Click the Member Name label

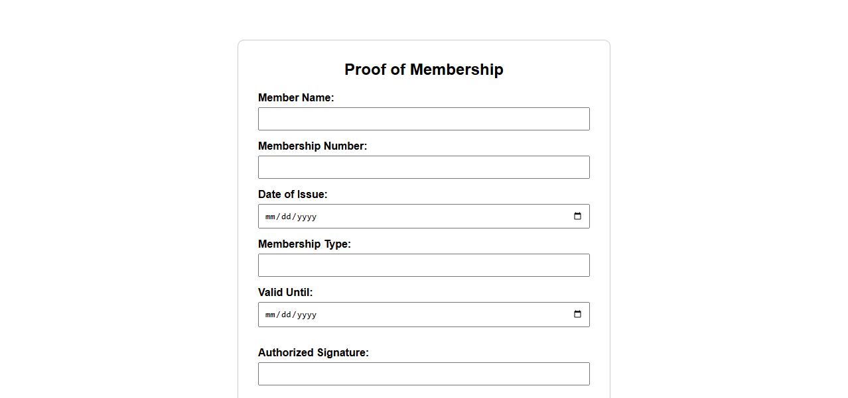click(x=296, y=98)
